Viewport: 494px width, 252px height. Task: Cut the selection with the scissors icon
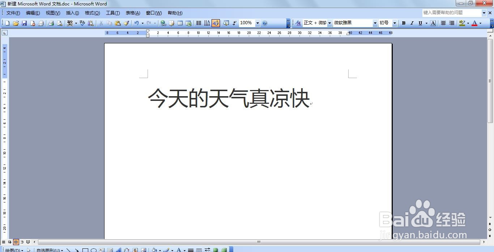pyautogui.click(x=101, y=23)
